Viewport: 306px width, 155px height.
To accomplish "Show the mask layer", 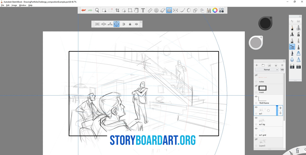I will (x=256, y=86).
